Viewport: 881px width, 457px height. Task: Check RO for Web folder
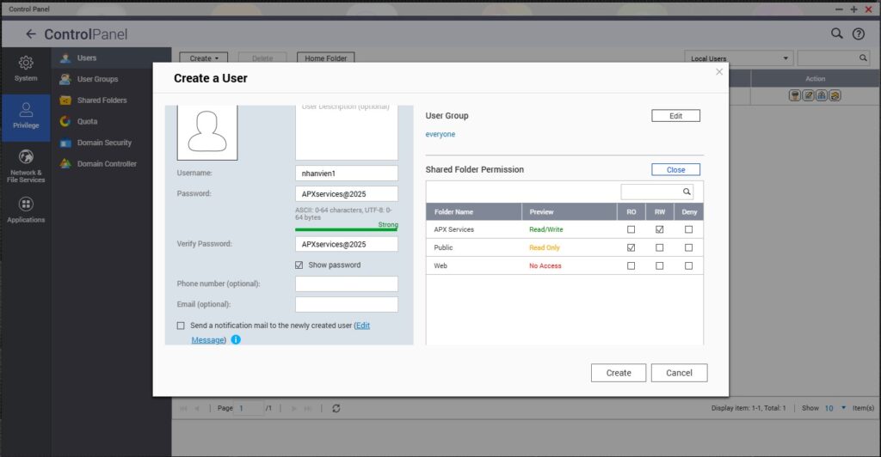(631, 265)
